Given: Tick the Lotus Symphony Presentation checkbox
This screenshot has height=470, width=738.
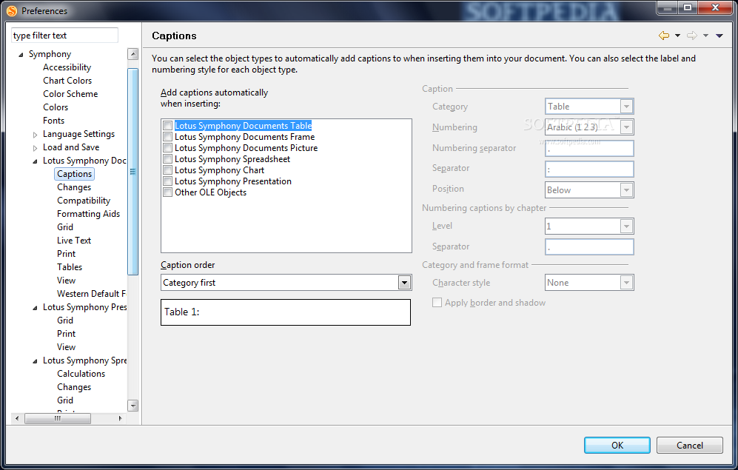Looking at the screenshot, I should pos(167,181).
